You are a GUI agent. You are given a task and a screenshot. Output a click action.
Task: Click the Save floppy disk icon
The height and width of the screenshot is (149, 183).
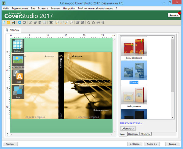[13, 23]
